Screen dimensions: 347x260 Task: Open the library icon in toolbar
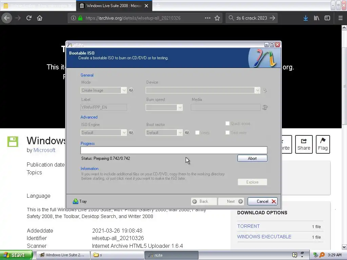[x=317, y=18]
